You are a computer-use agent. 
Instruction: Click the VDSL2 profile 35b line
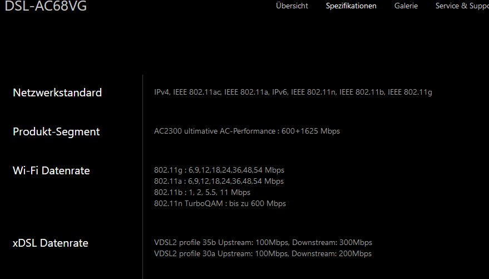click(263, 242)
